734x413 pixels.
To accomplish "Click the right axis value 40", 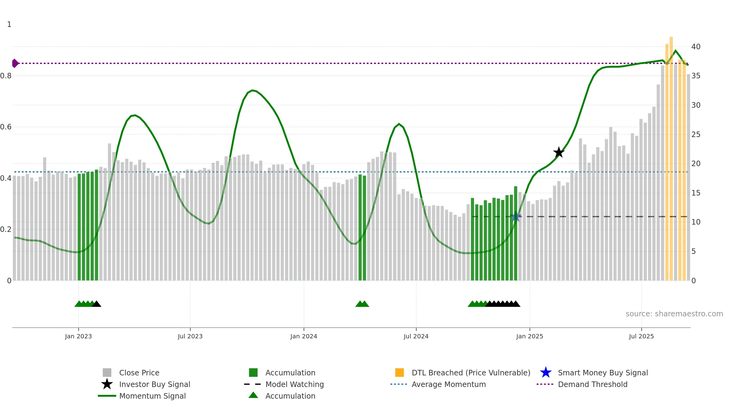I will pos(696,47).
